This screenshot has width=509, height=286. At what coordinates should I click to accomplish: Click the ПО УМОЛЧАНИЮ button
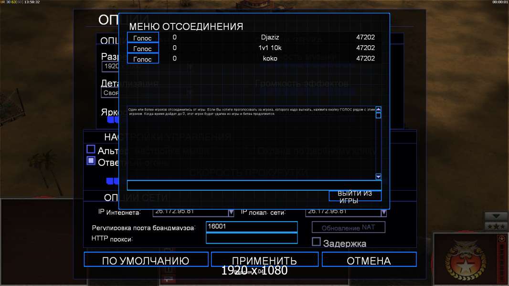coord(146,260)
